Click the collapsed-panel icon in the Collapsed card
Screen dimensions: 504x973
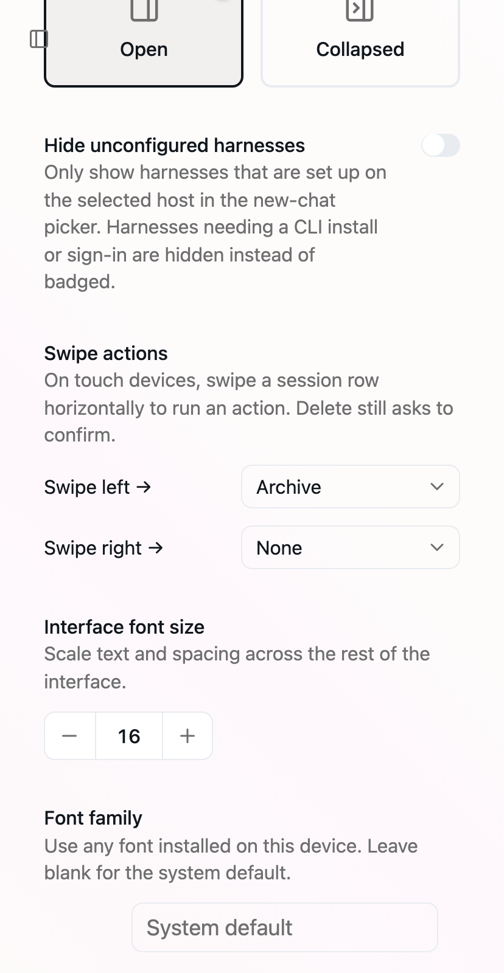(360, 10)
